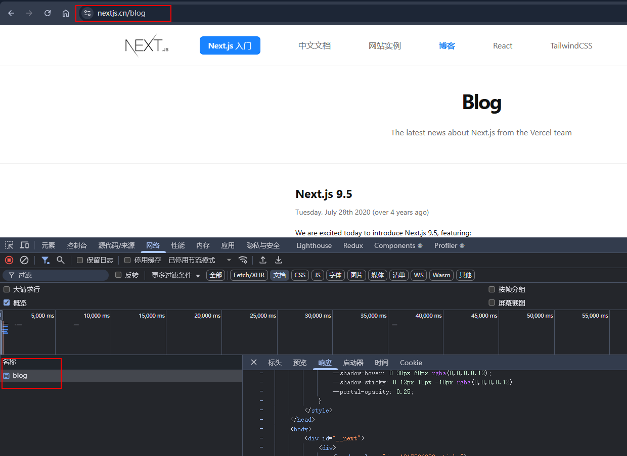The height and width of the screenshot is (456, 627).
Task: Filter requests by 全部
Action: [216, 275]
